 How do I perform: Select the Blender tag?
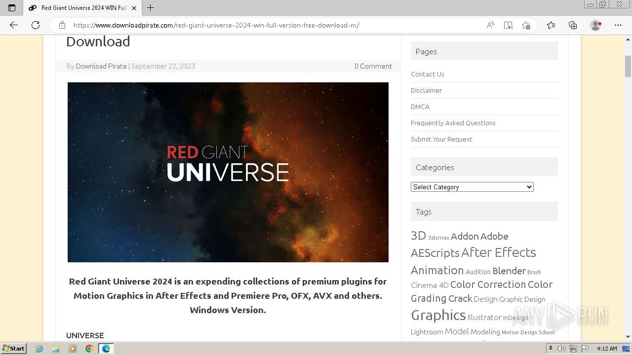[509, 271]
